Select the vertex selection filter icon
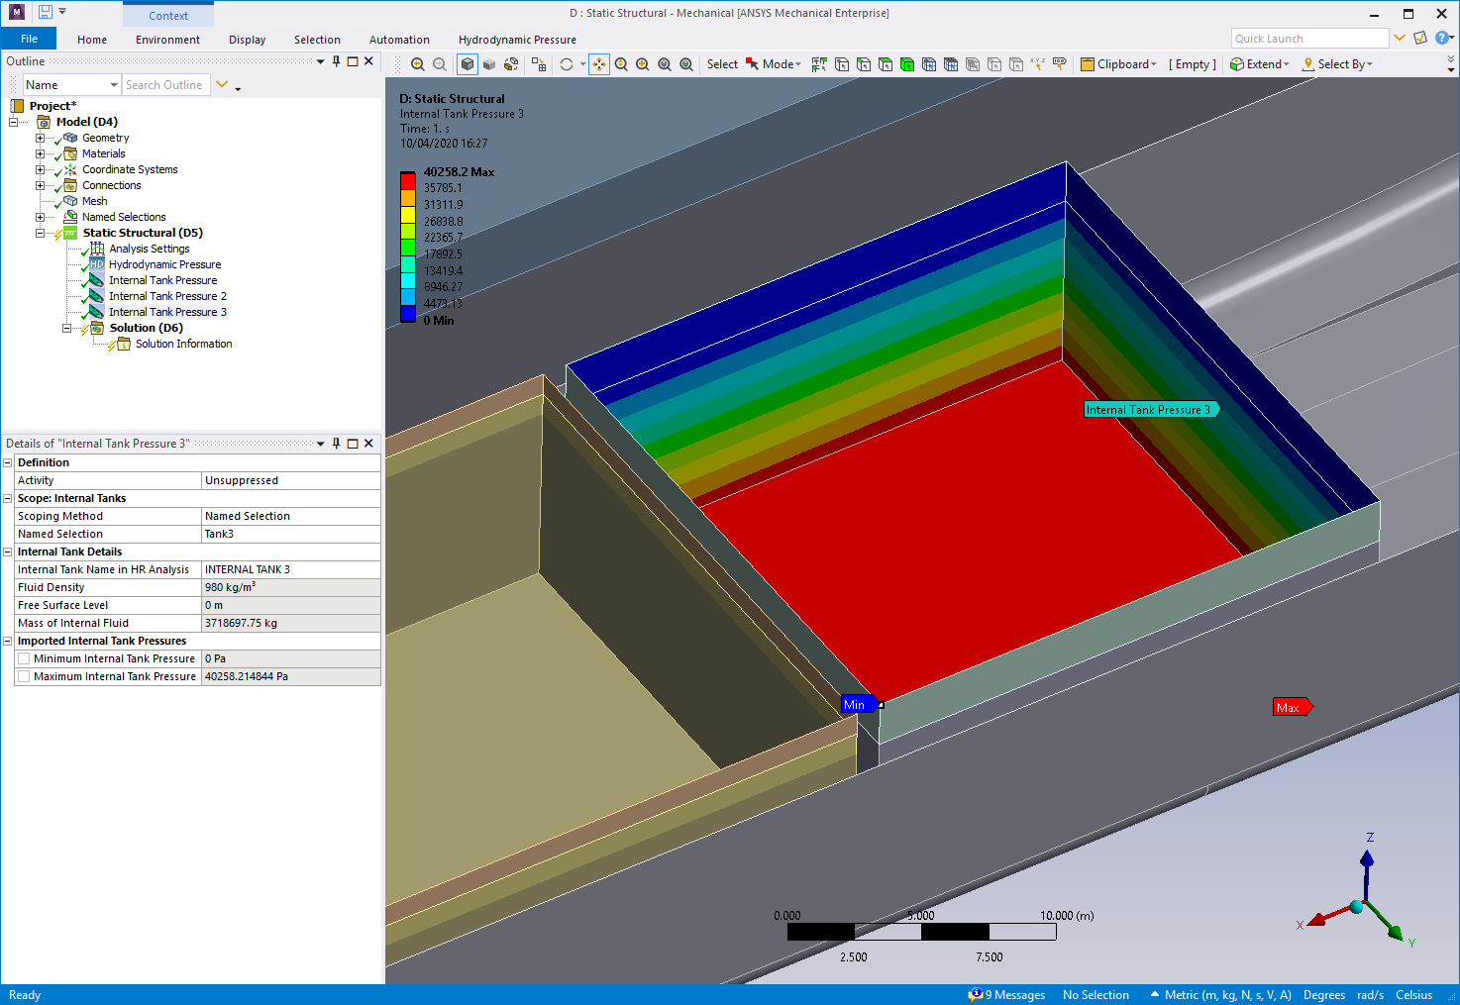Screen dimensions: 1460x1005 [x=841, y=64]
